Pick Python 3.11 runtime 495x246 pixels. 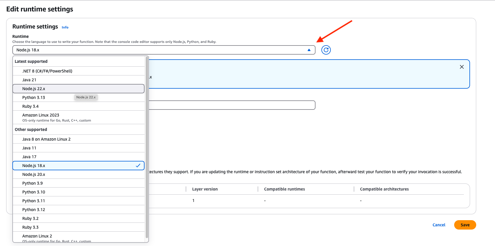(79, 201)
